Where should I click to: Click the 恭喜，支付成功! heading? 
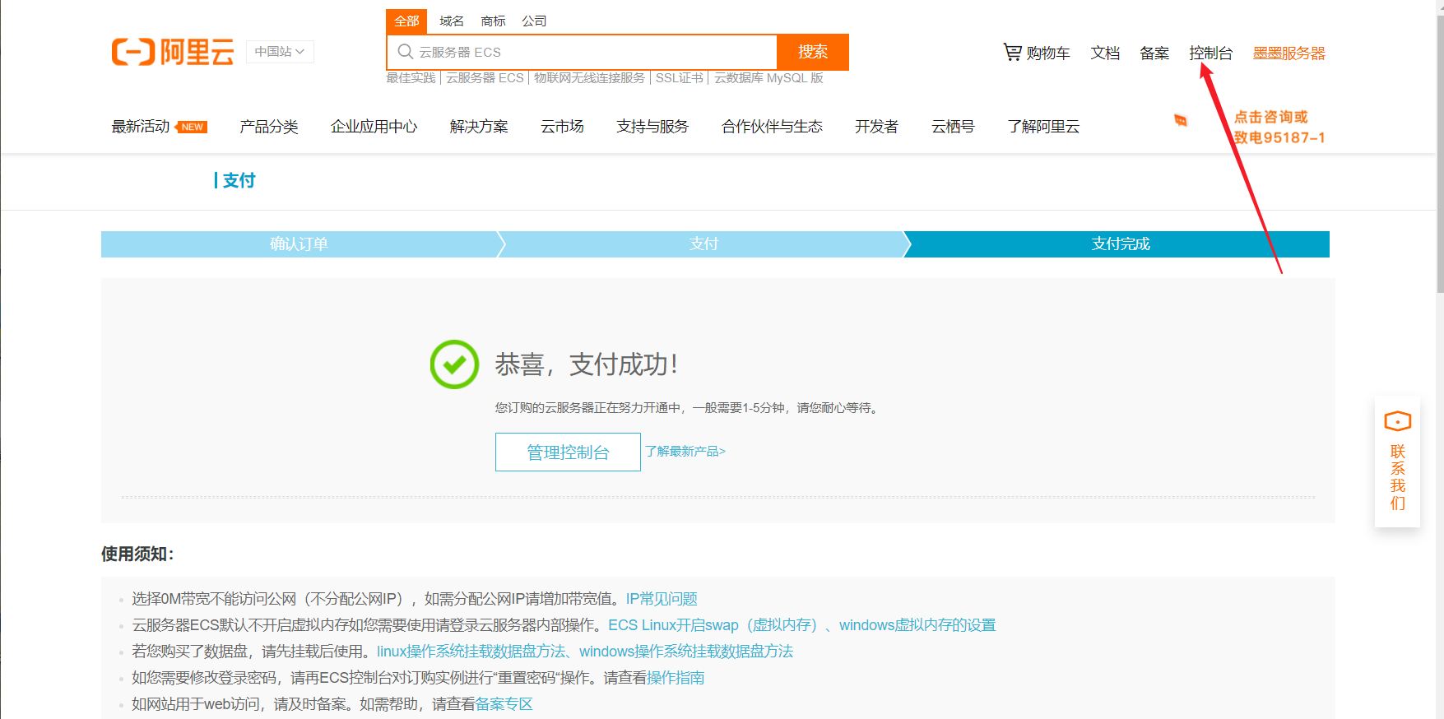pyautogui.click(x=587, y=364)
